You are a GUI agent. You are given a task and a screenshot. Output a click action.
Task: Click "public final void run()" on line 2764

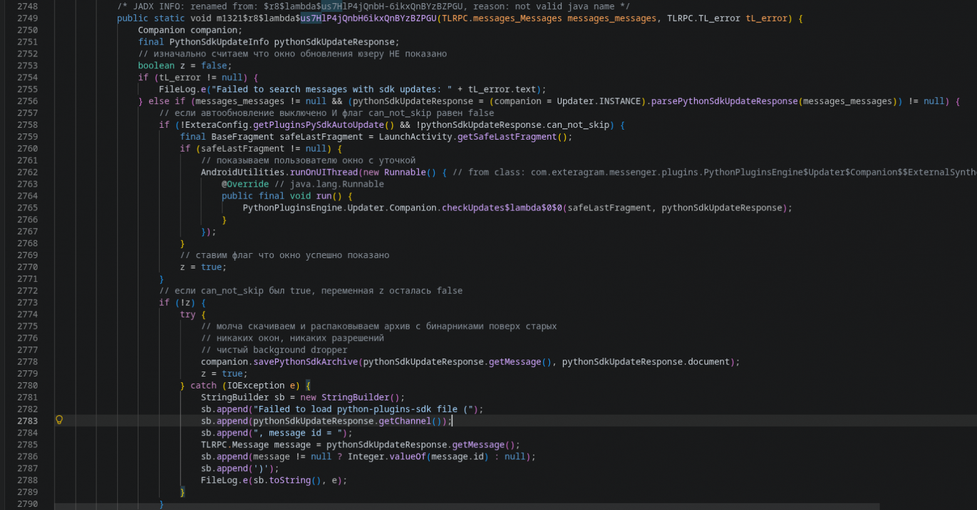click(x=282, y=196)
